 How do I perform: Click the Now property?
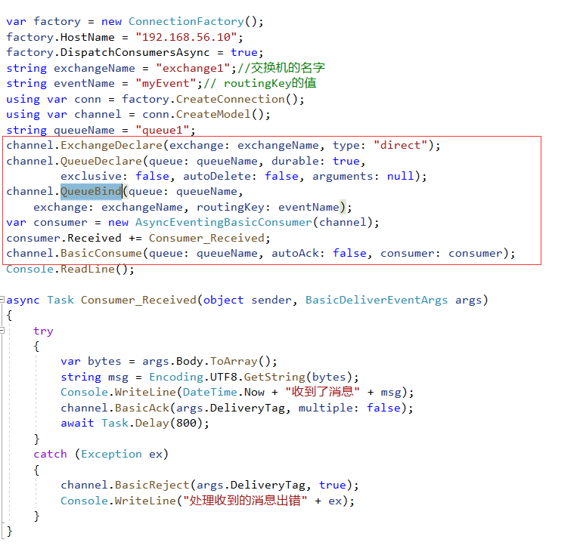(254, 392)
